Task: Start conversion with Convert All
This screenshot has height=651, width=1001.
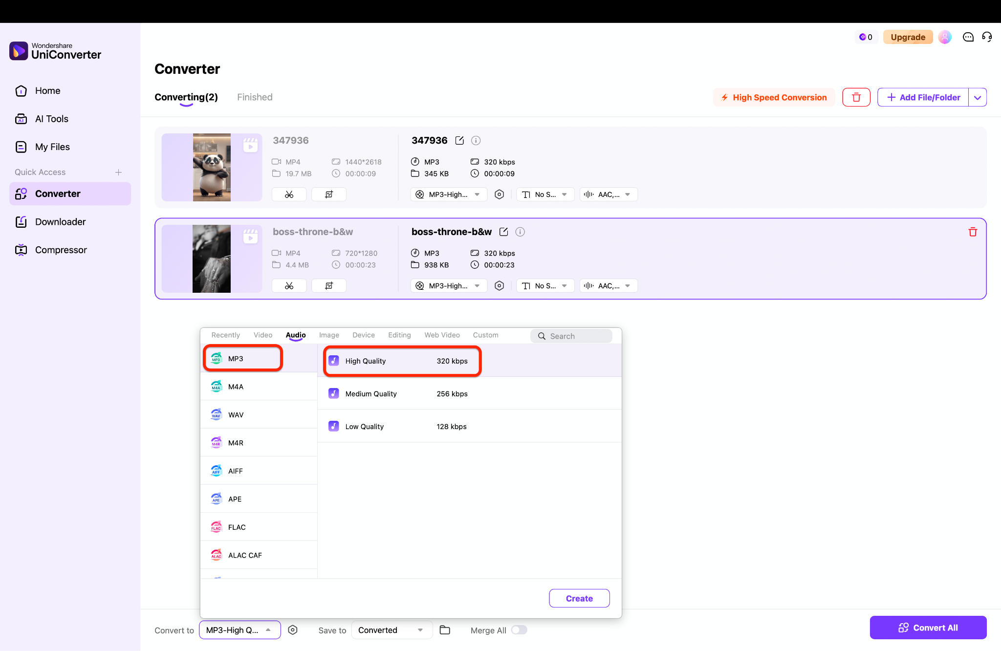Action: pyautogui.click(x=928, y=628)
